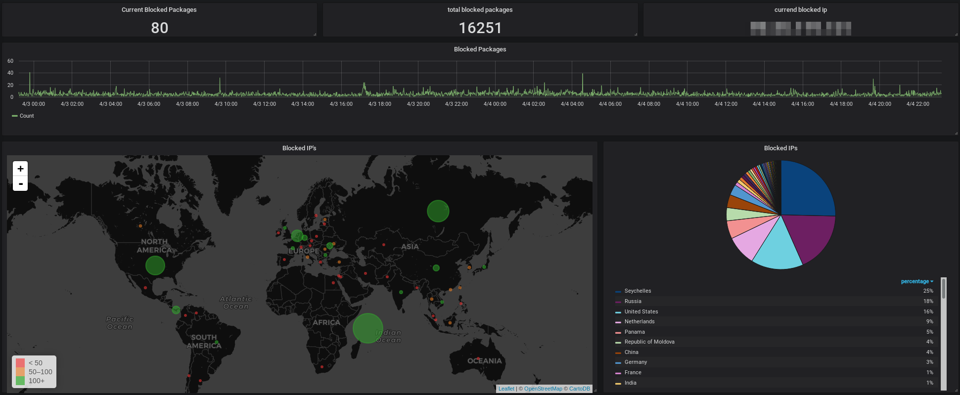Zoom out on the world map

tap(20, 184)
